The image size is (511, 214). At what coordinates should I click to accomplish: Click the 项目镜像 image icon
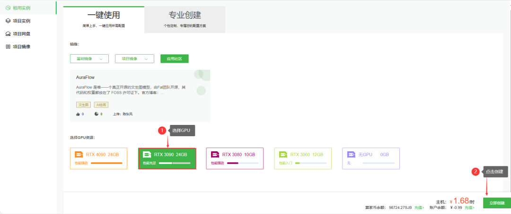[x=8, y=47]
